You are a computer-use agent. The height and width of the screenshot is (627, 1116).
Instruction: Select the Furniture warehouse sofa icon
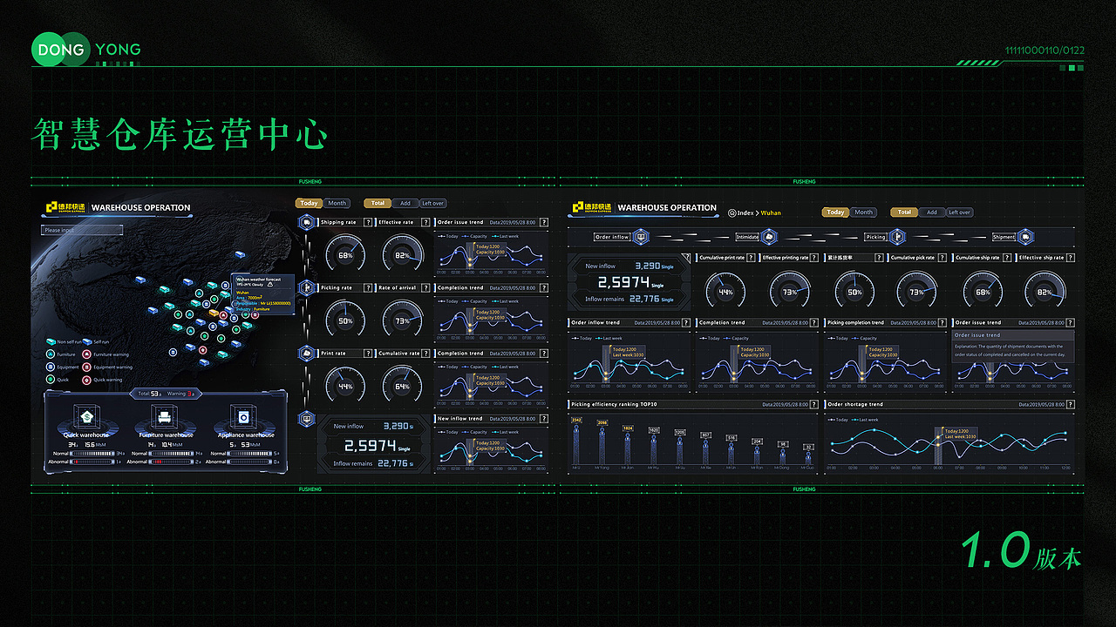[166, 415]
